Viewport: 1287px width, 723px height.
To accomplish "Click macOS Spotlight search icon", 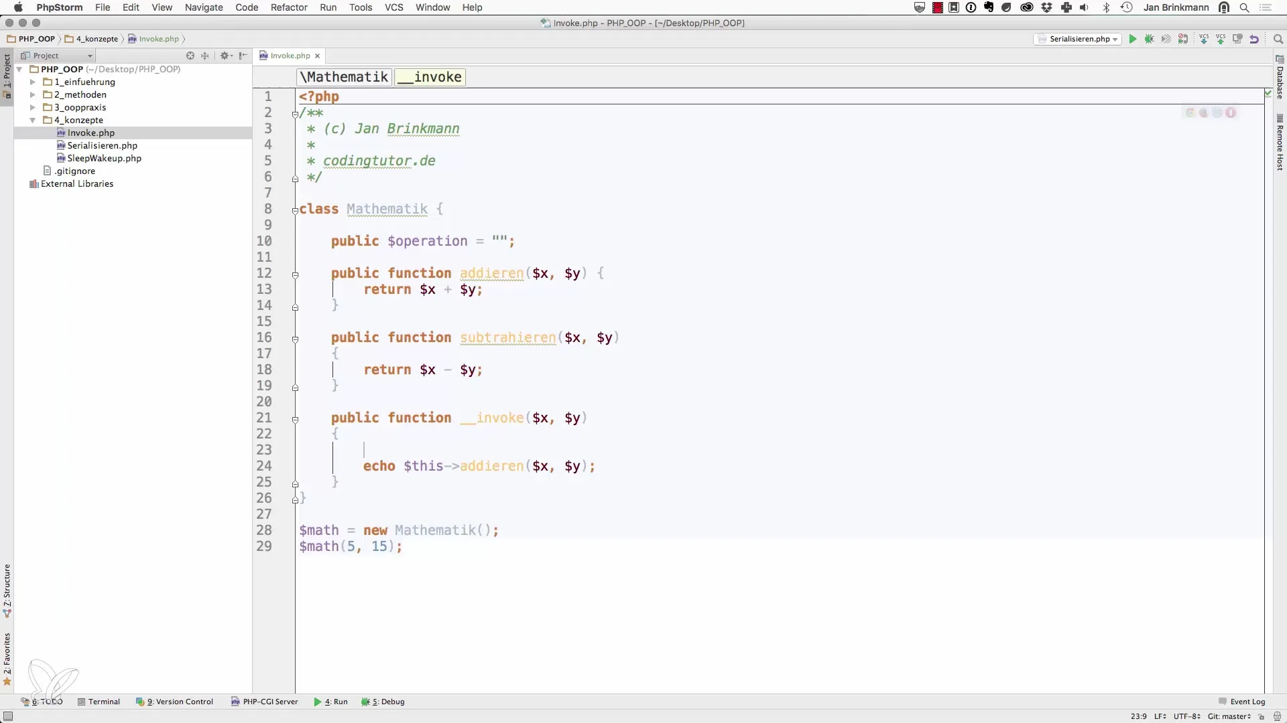I will click(x=1244, y=7).
